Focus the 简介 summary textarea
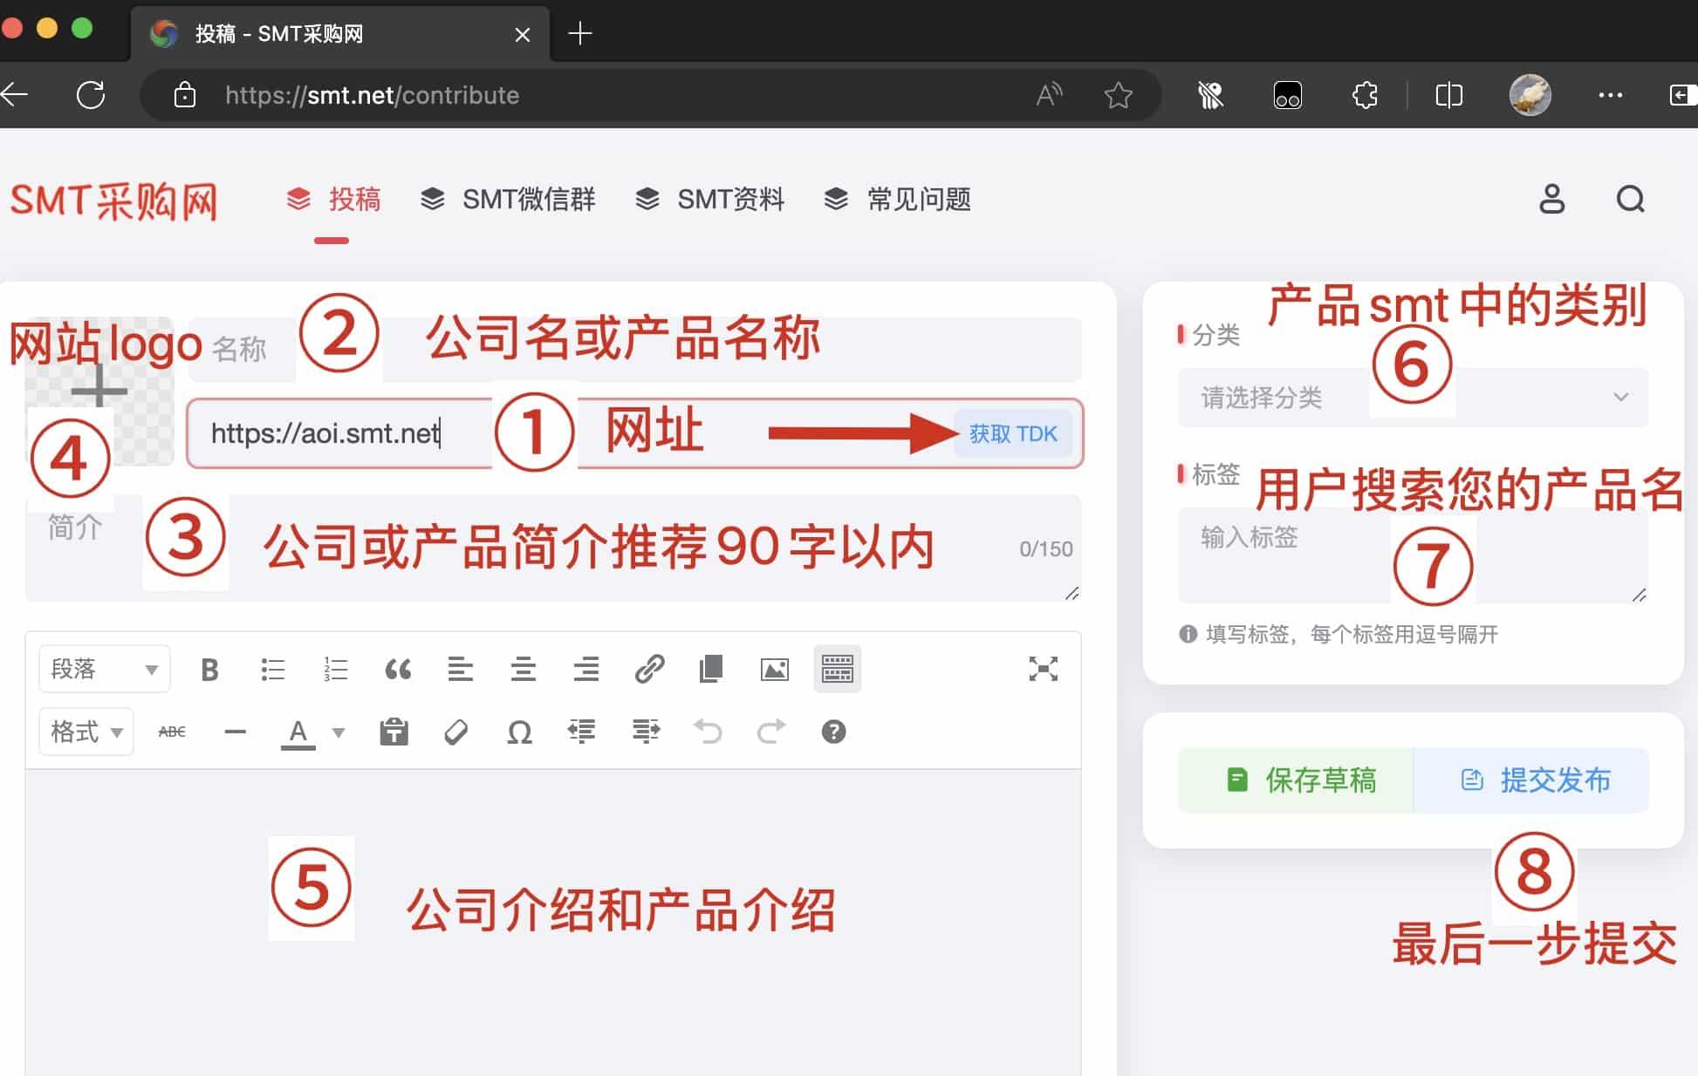Viewport: 1698px width, 1076px height. [553, 548]
